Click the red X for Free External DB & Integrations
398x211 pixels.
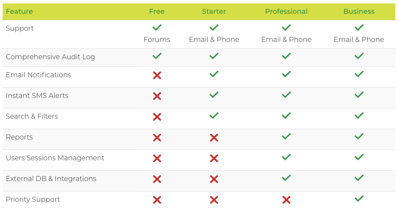[x=157, y=179]
